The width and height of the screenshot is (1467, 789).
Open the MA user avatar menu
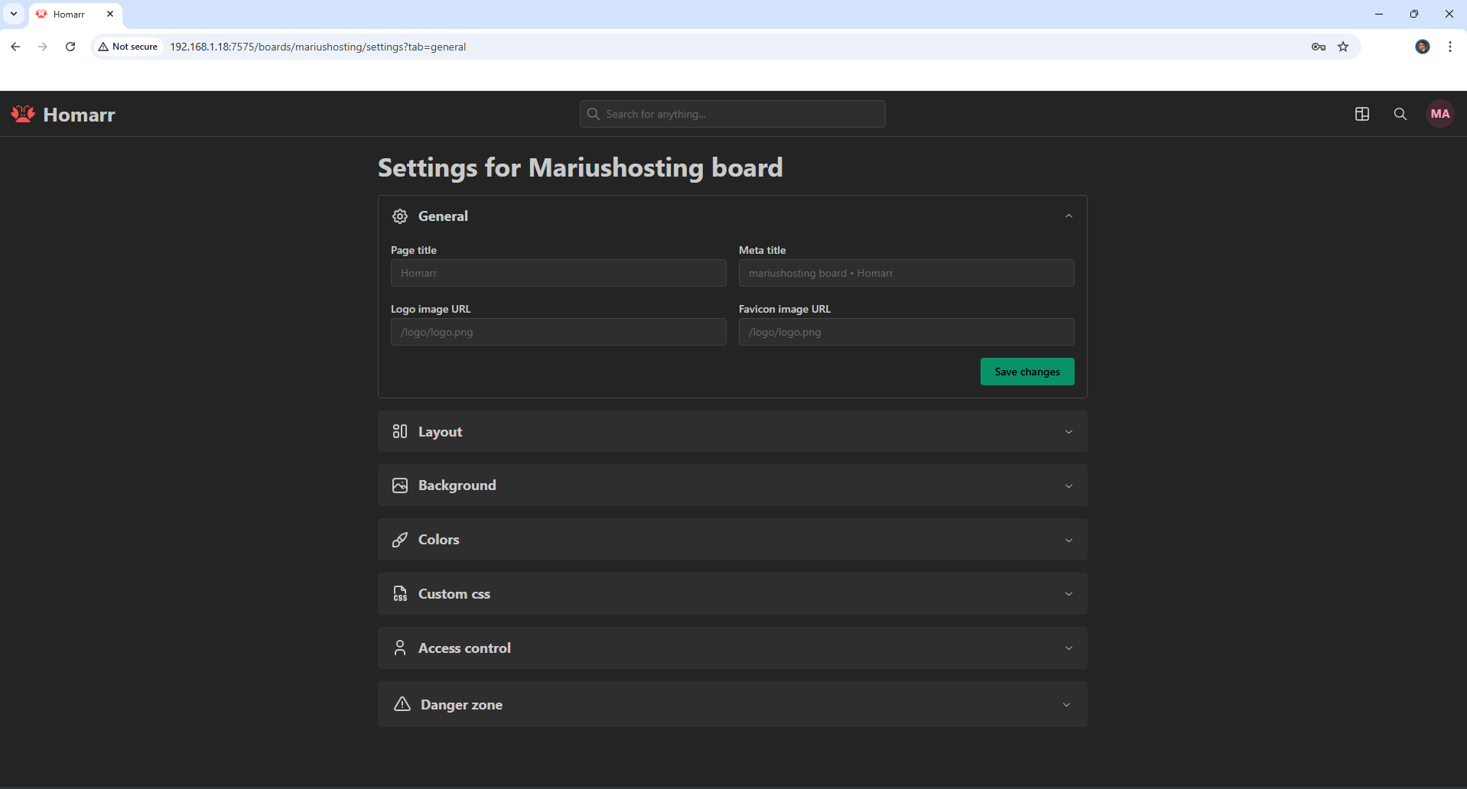1440,114
